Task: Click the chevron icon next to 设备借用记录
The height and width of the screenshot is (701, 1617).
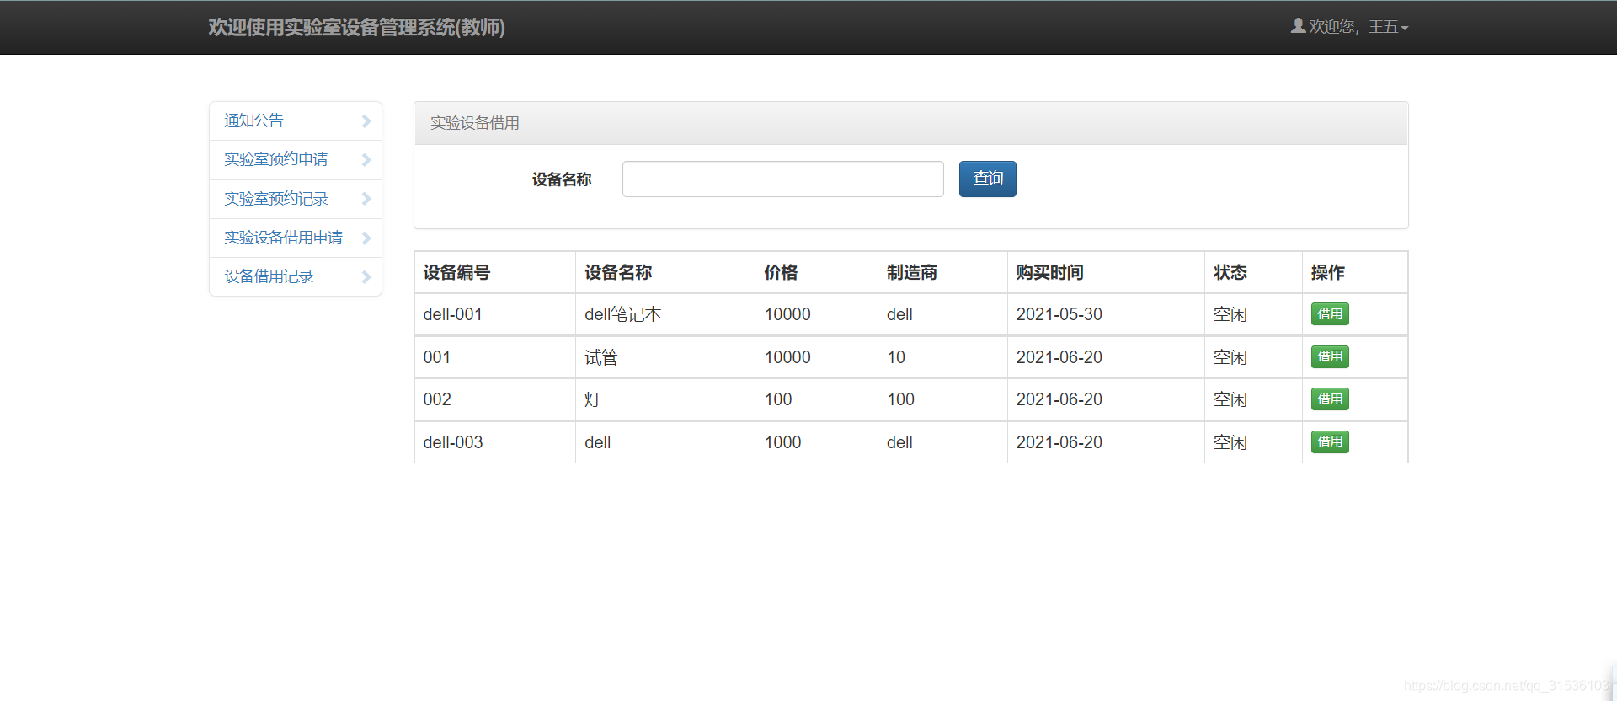Action: tap(366, 277)
